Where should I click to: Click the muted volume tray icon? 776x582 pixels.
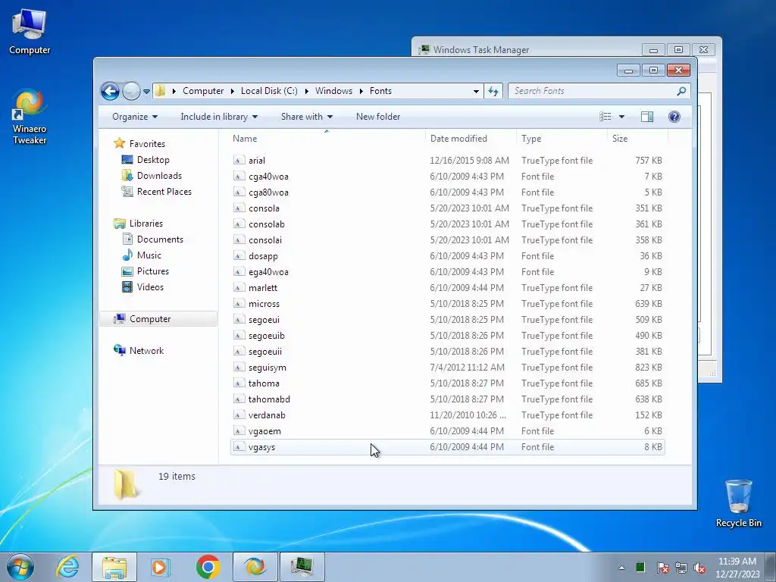[699, 568]
